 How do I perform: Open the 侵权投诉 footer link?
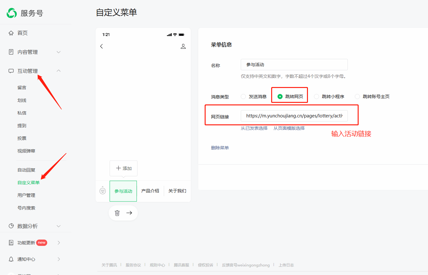coord(206,265)
